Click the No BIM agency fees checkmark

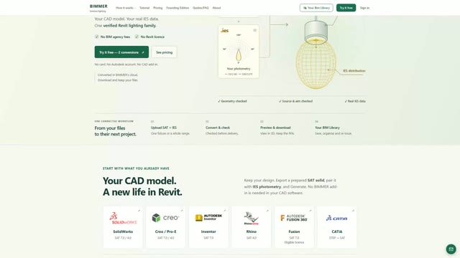96,37
